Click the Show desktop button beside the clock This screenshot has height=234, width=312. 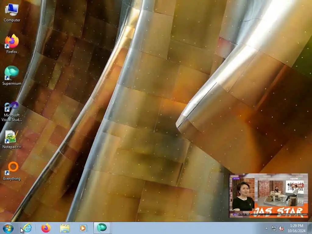point(310,228)
